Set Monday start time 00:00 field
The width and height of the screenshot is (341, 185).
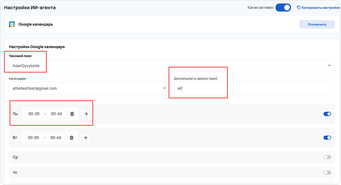coord(34,114)
